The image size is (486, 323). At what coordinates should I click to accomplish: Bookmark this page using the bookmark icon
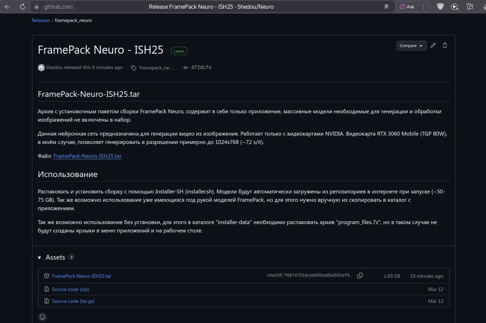click(x=386, y=7)
